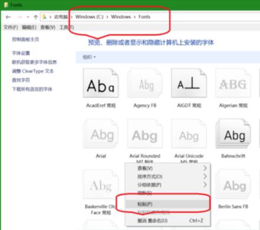Screen dimensions: 260x230
Task: Select Arial Unicode MS font icon
Action: coord(189,134)
